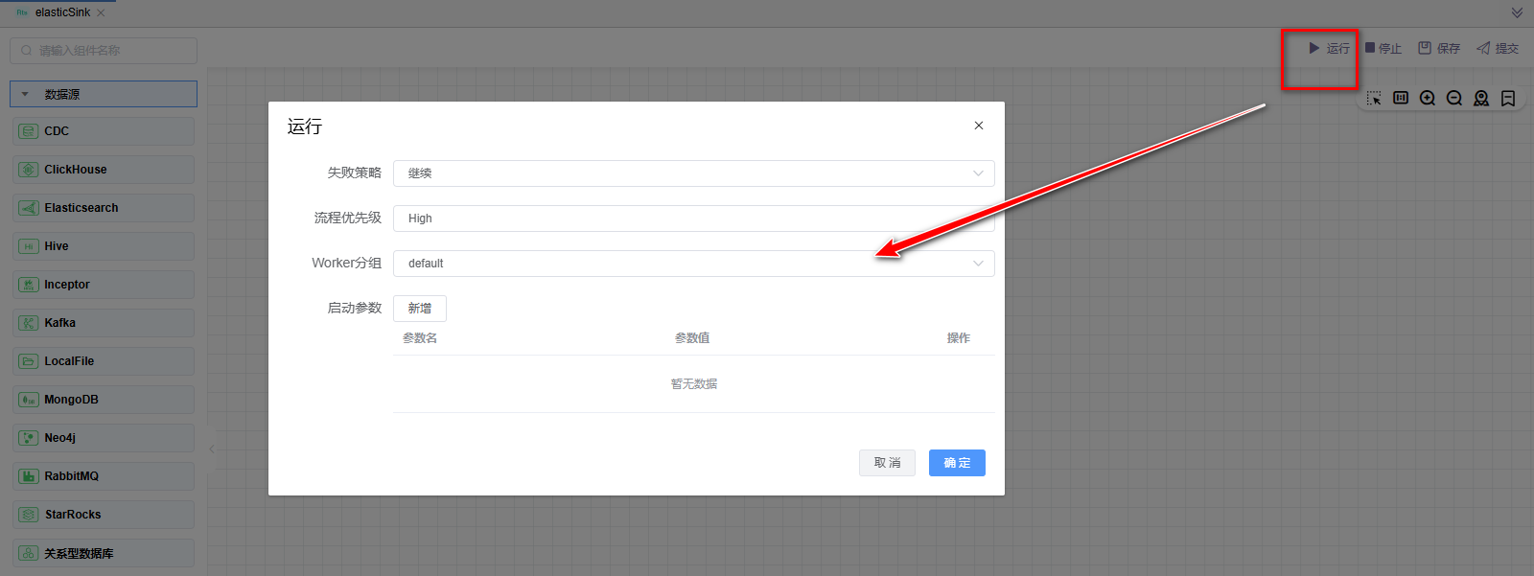Select the CDC component icon
The width and height of the screenshot is (1534, 576).
point(29,131)
